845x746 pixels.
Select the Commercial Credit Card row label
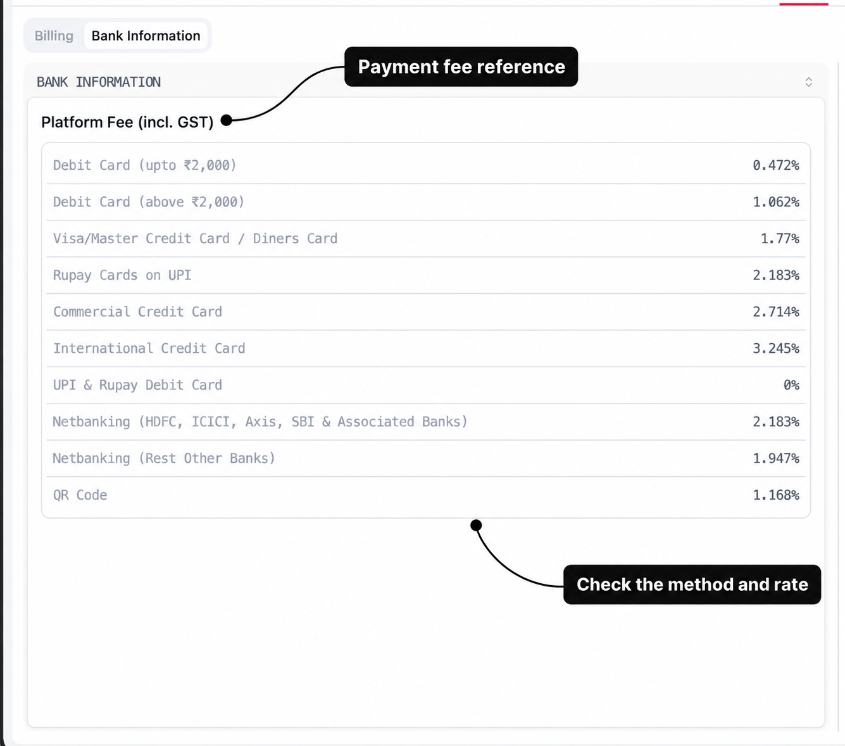coord(137,312)
